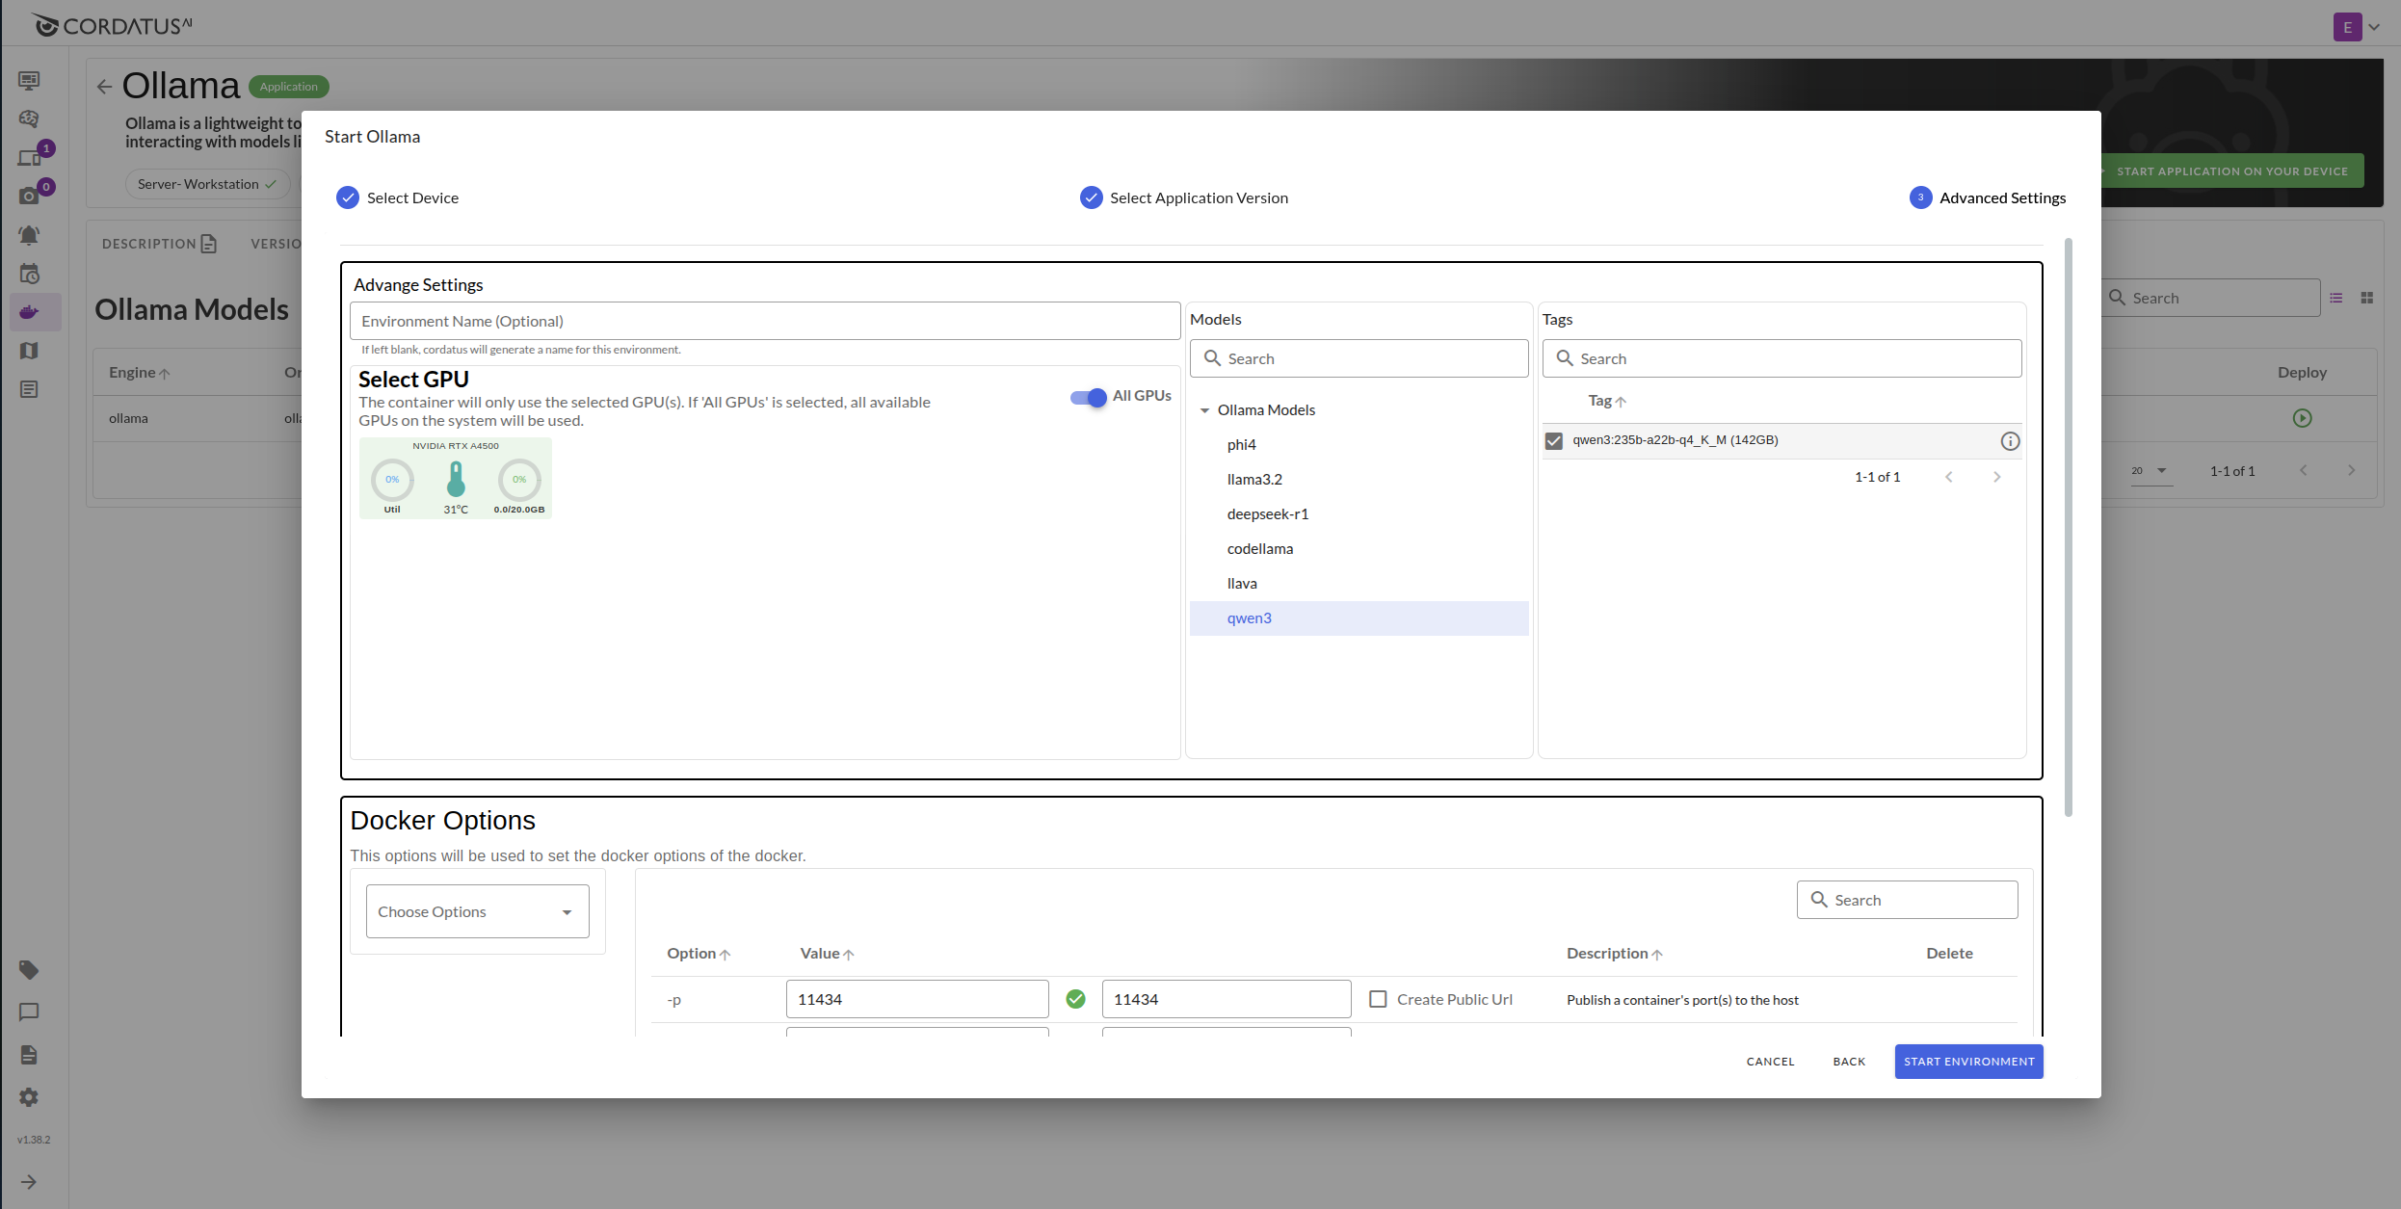2401x1209 pixels.
Task: Open the alarm bell sidebar icon
Action: [29, 235]
